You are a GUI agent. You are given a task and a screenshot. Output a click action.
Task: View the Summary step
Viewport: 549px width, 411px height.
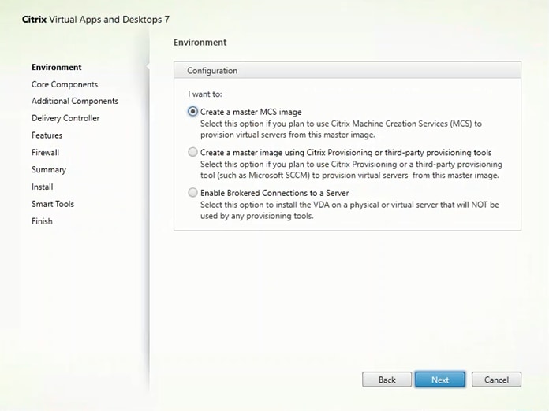[x=49, y=169]
